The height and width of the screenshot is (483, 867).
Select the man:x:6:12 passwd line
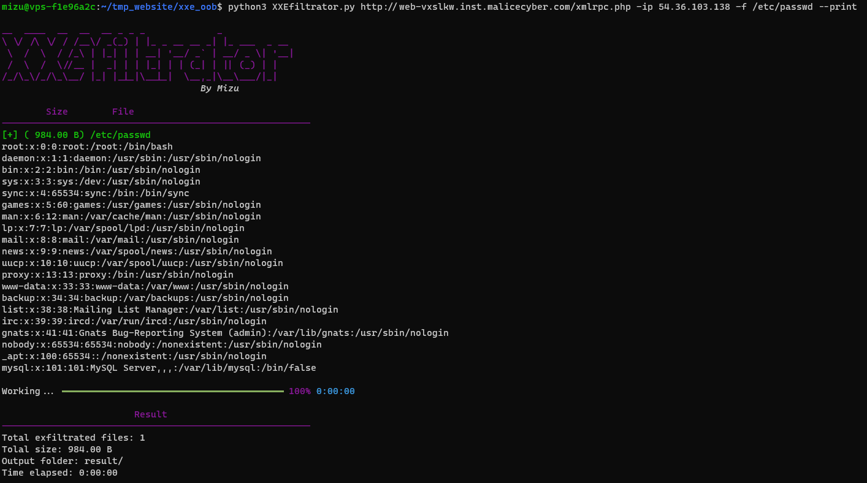coord(131,216)
